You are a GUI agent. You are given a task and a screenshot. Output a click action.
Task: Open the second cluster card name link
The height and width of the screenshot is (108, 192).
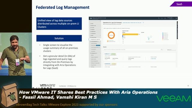point(107,64)
